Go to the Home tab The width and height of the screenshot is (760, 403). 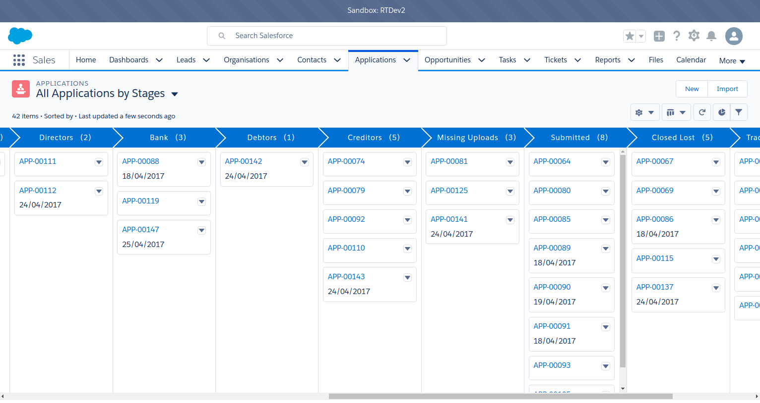point(86,60)
